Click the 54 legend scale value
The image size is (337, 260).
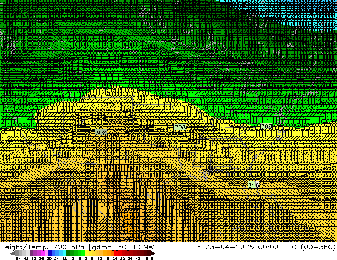click(x=153, y=259)
